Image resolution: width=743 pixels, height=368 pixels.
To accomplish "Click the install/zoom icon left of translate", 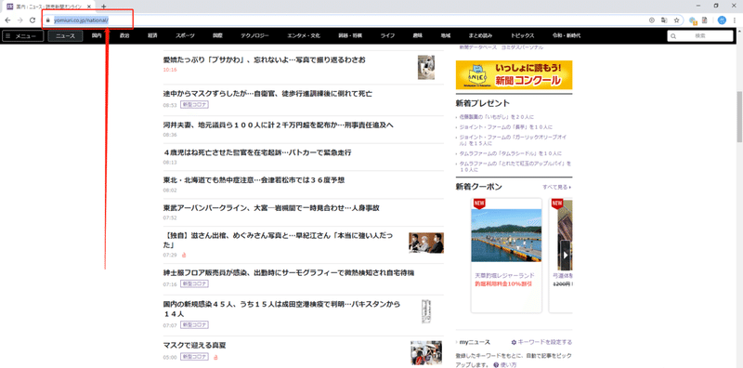I will click(652, 20).
